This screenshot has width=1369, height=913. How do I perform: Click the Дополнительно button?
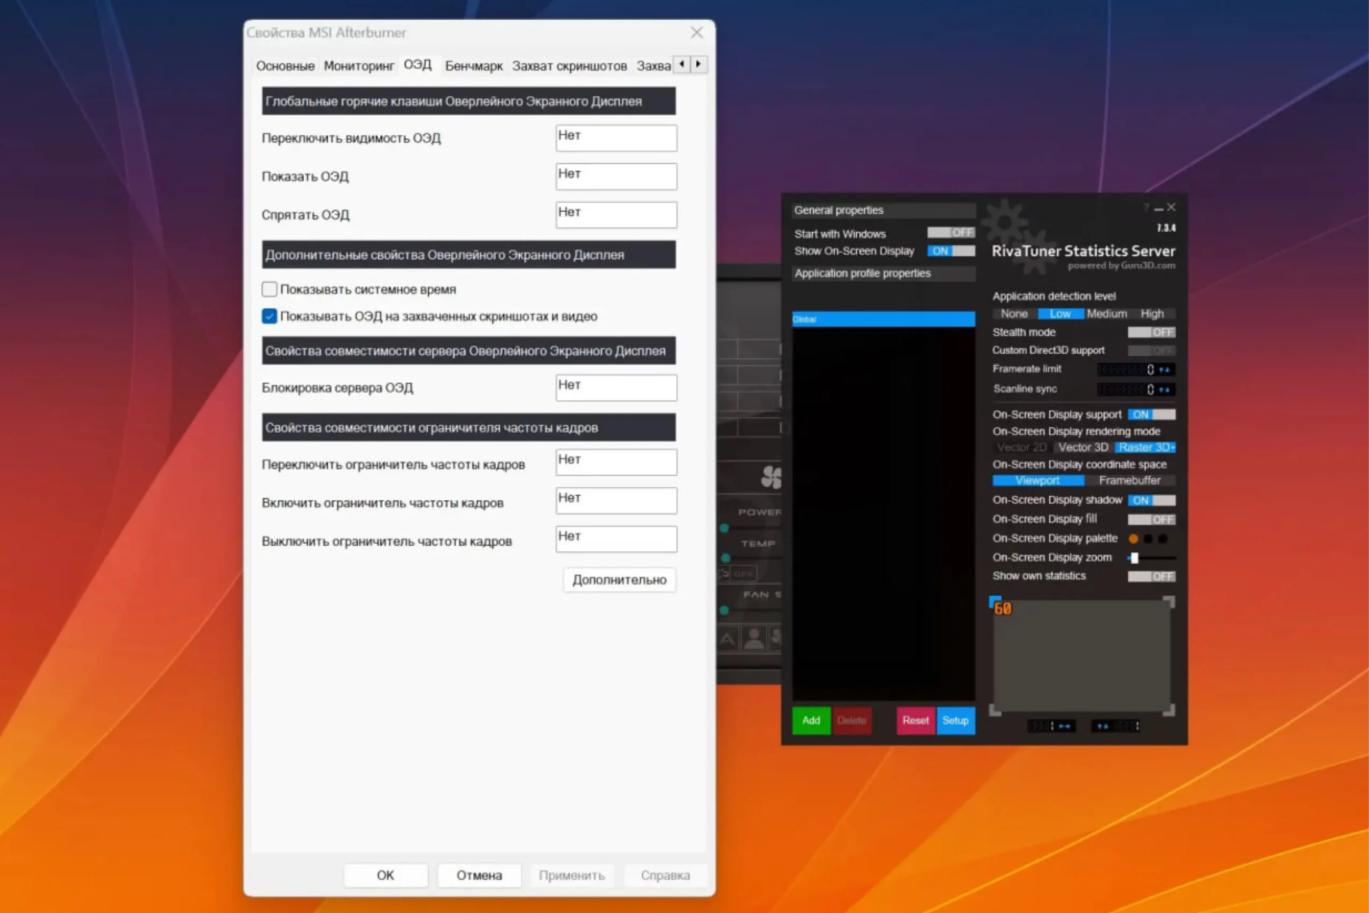click(619, 580)
